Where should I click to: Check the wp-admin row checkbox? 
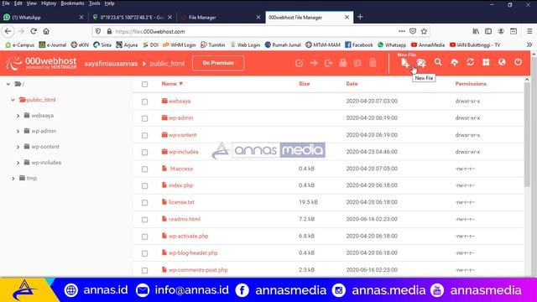(x=145, y=118)
